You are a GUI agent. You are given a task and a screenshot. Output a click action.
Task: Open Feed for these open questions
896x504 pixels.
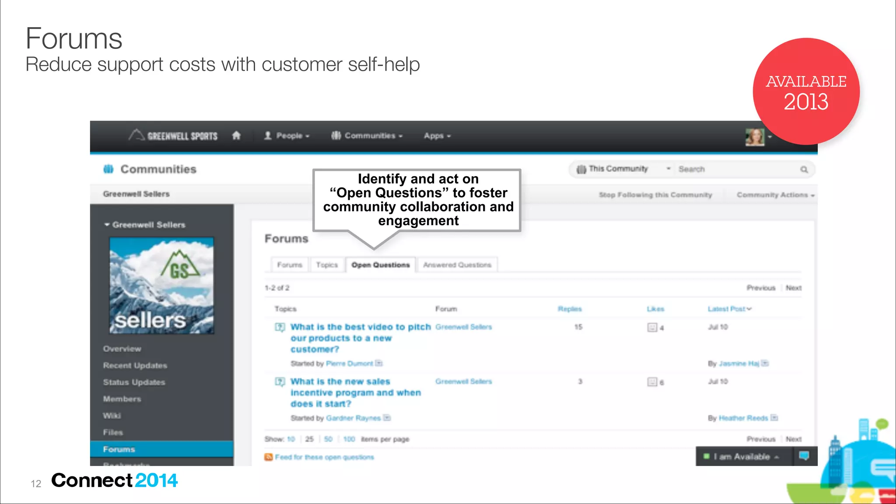325,457
